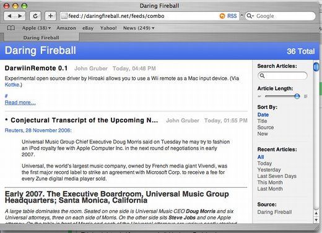
Task: Filter recent articles to Yesterday
Action: coord(269,170)
